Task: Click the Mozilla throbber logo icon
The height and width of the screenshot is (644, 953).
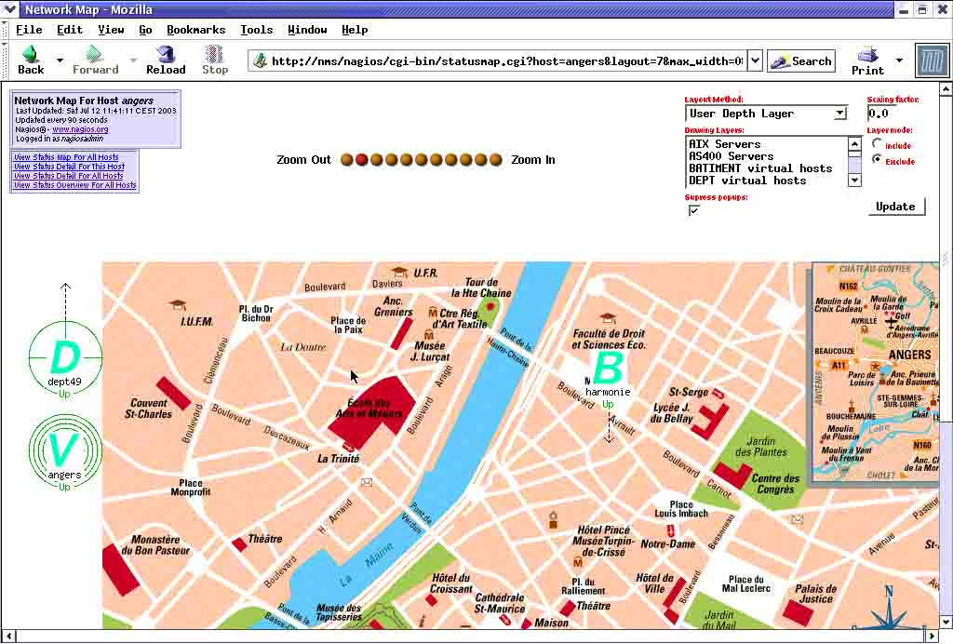Action: pyautogui.click(x=932, y=60)
